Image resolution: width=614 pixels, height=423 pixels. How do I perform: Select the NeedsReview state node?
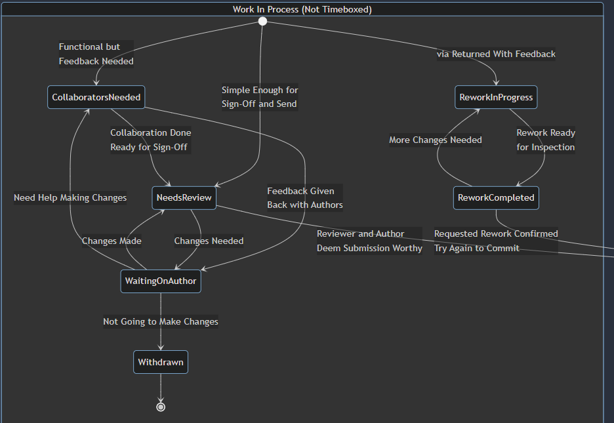(184, 197)
